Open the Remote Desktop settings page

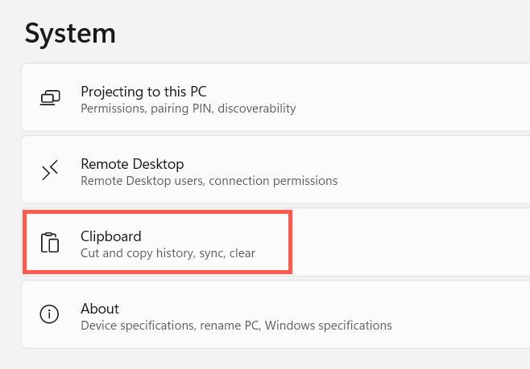[132, 163]
